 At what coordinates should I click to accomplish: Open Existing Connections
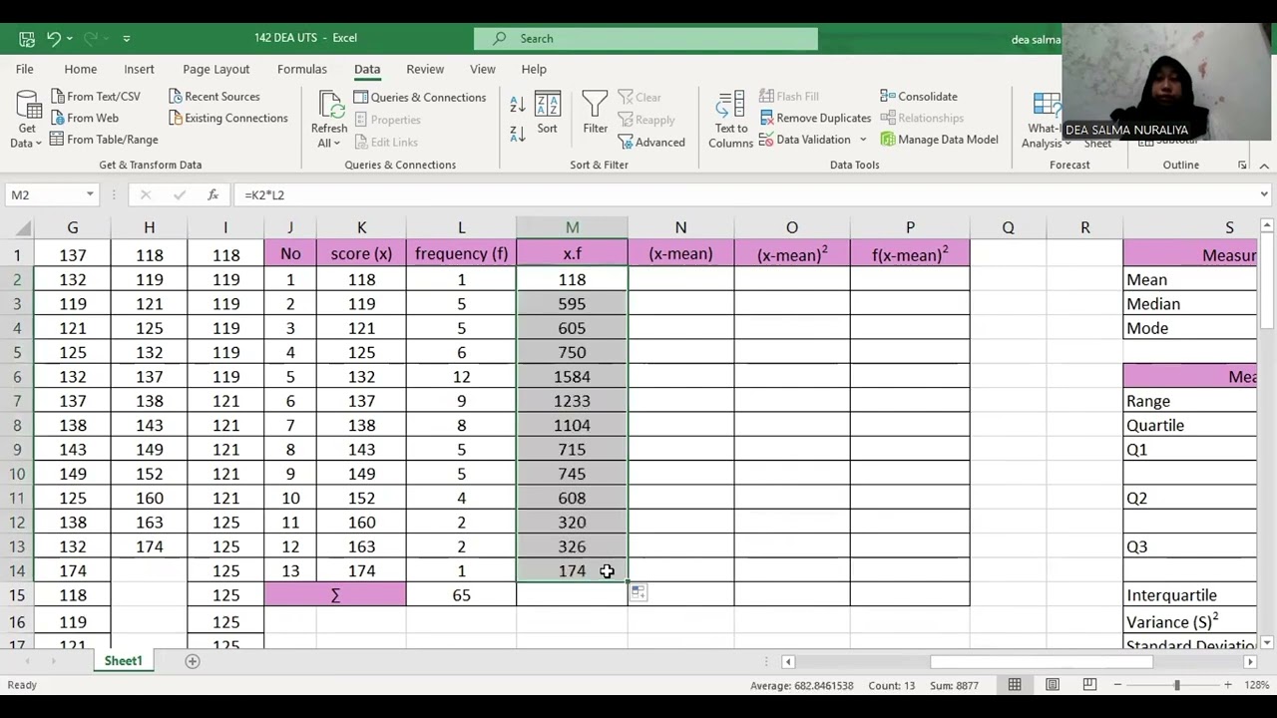click(x=227, y=118)
